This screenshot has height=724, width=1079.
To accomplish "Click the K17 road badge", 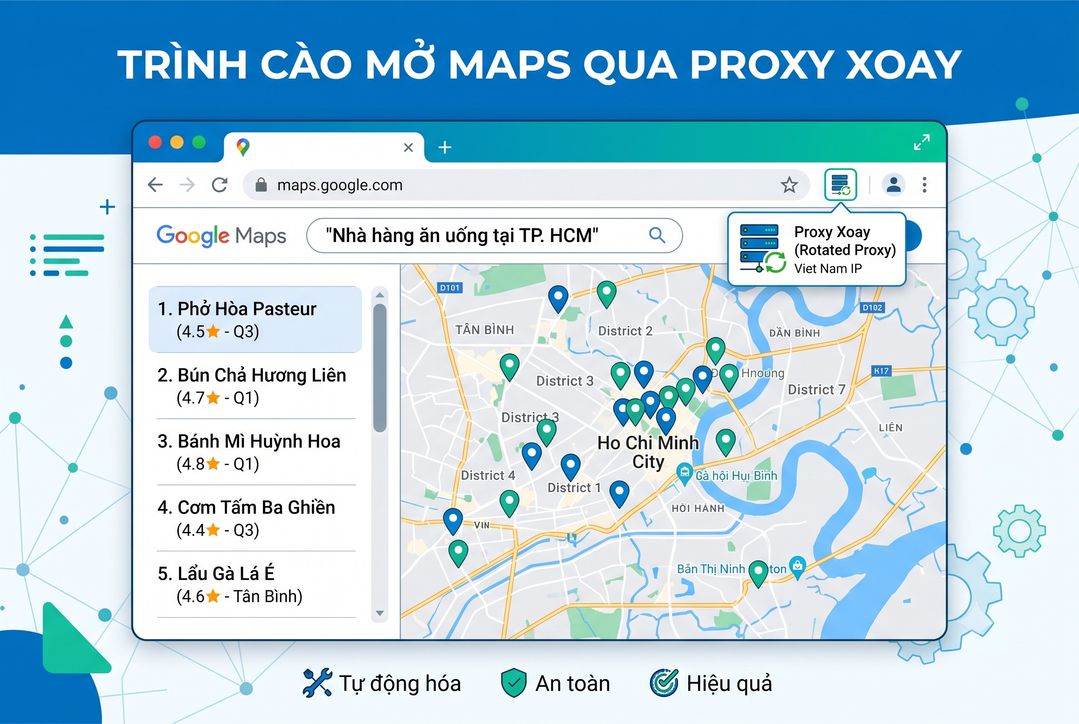I will (881, 371).
